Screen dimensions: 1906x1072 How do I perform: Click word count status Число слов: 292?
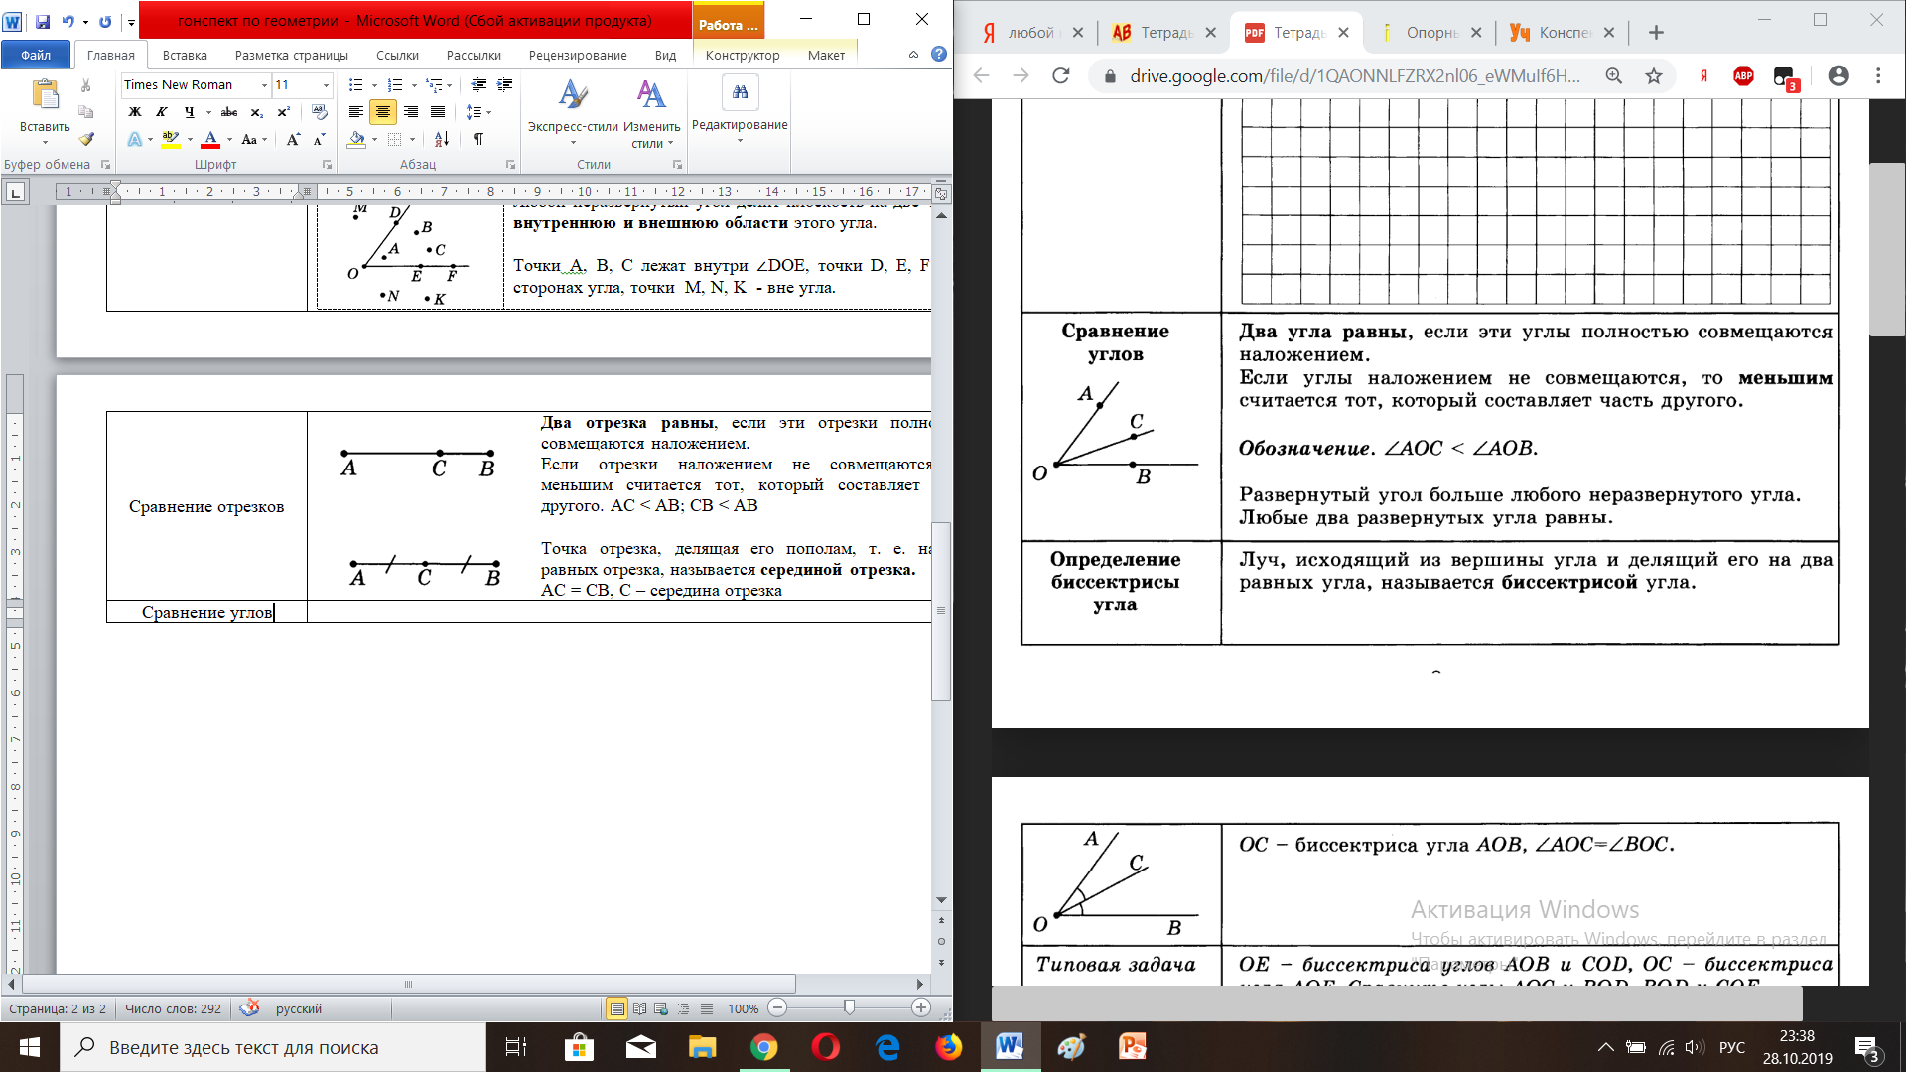[x=173, y=1008]
